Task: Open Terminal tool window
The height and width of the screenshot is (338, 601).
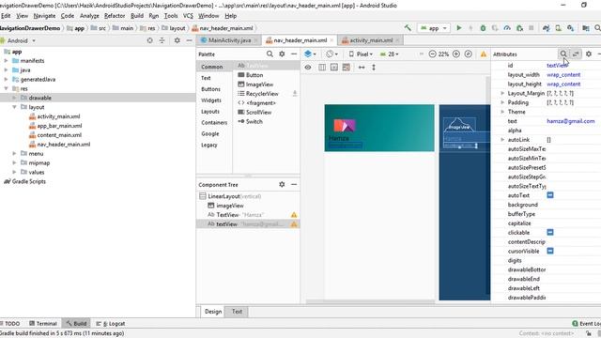Action: 43,323
